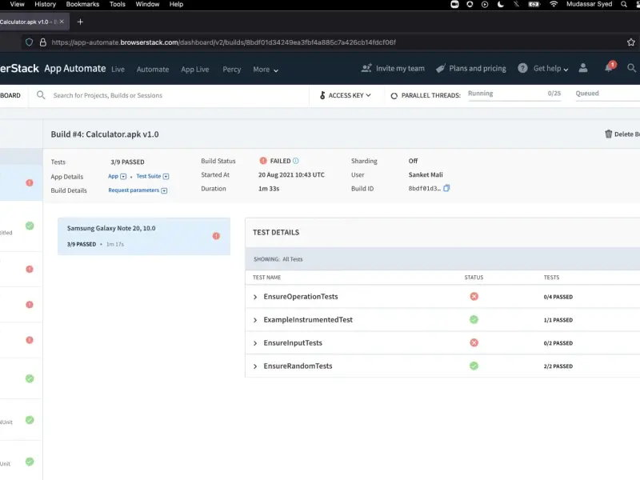Click the user name 'Sanket Mali'
Image resolution: width=640 pixels, height=480 pixels.
tap(426, 174)
